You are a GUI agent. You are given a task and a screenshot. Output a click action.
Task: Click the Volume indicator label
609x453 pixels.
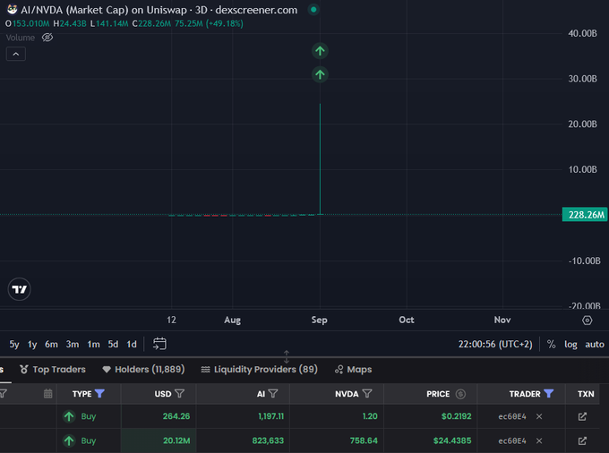(x=21, y=38)
